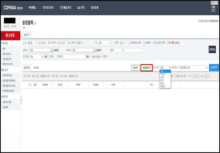Open the 공급처 combo box
220x153 pixels.
[x=84, y=50]
